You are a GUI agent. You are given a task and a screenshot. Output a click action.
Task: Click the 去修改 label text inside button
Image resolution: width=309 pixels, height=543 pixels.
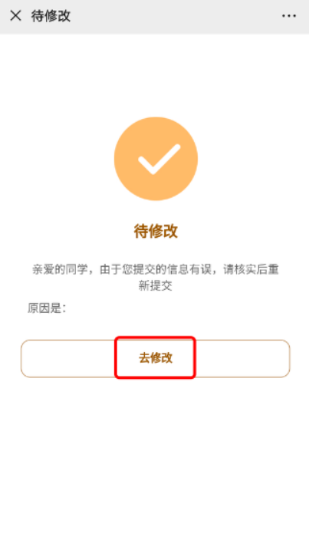pos(156,358)
